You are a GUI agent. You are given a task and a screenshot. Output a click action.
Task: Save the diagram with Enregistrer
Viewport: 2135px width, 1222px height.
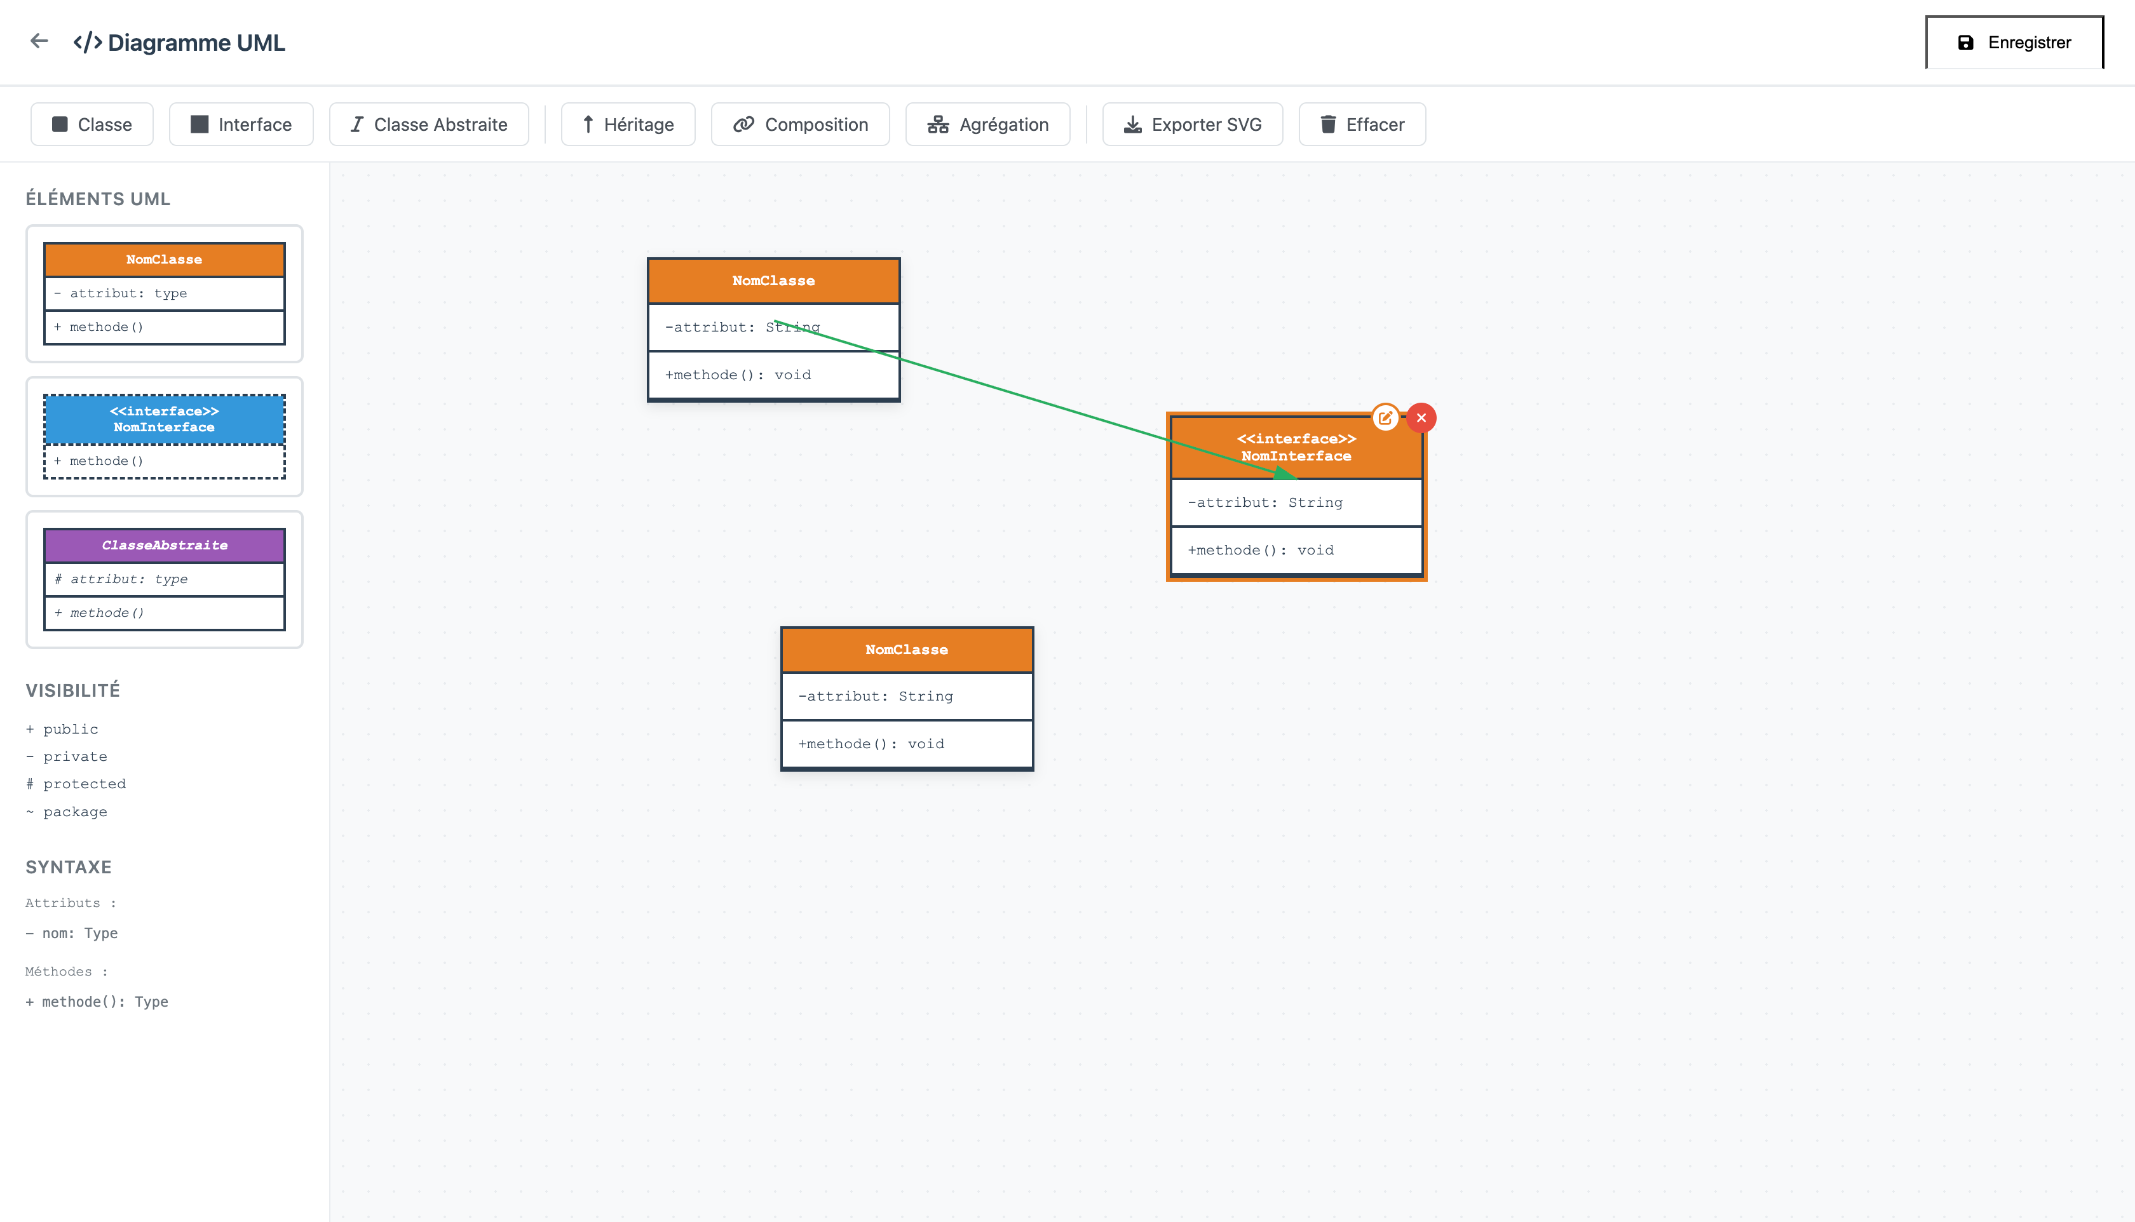[2016, 42]
